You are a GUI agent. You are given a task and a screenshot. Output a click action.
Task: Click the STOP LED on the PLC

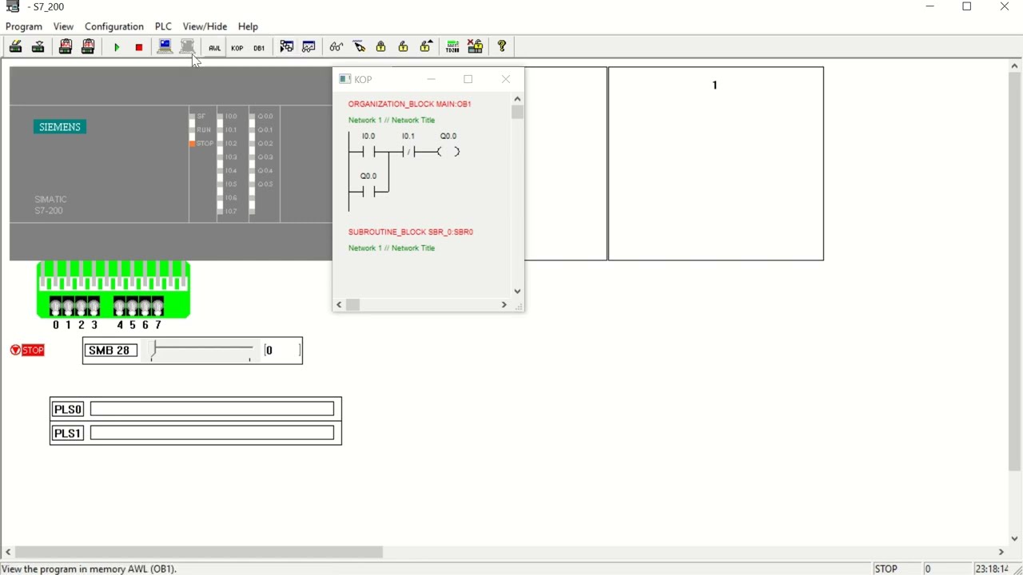pyautogui.click(x=193, y=144)
